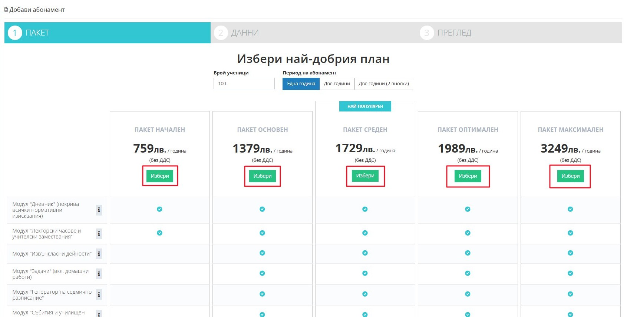The image size is (627, 317).
Task: Open step 2 ДАННИ tab
Action: [313, 33]
